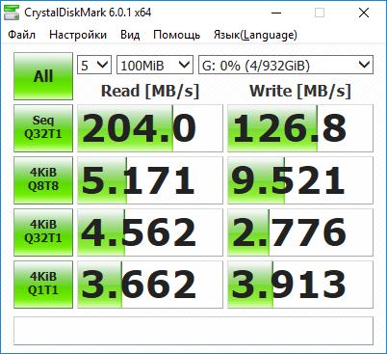Open the Язык(Language) menu

[x=255, y=35]
